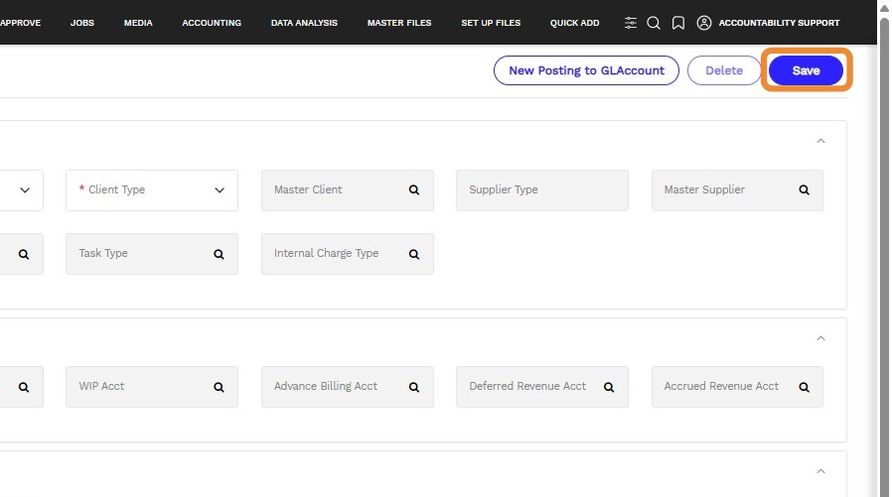Collapse the first section using its chevron

[x=820, y=141]
